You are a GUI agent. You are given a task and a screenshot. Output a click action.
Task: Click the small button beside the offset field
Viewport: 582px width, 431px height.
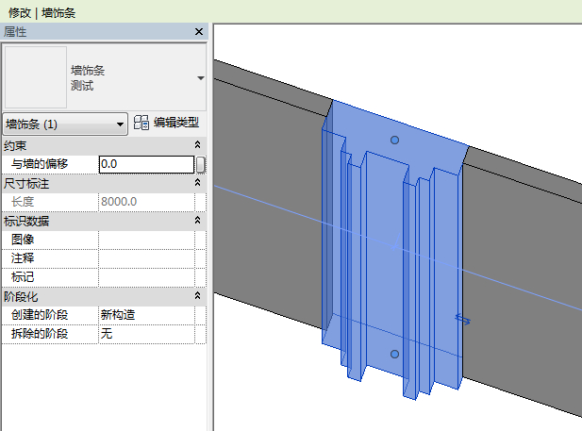pyautogui.click(x=200, y=164)
